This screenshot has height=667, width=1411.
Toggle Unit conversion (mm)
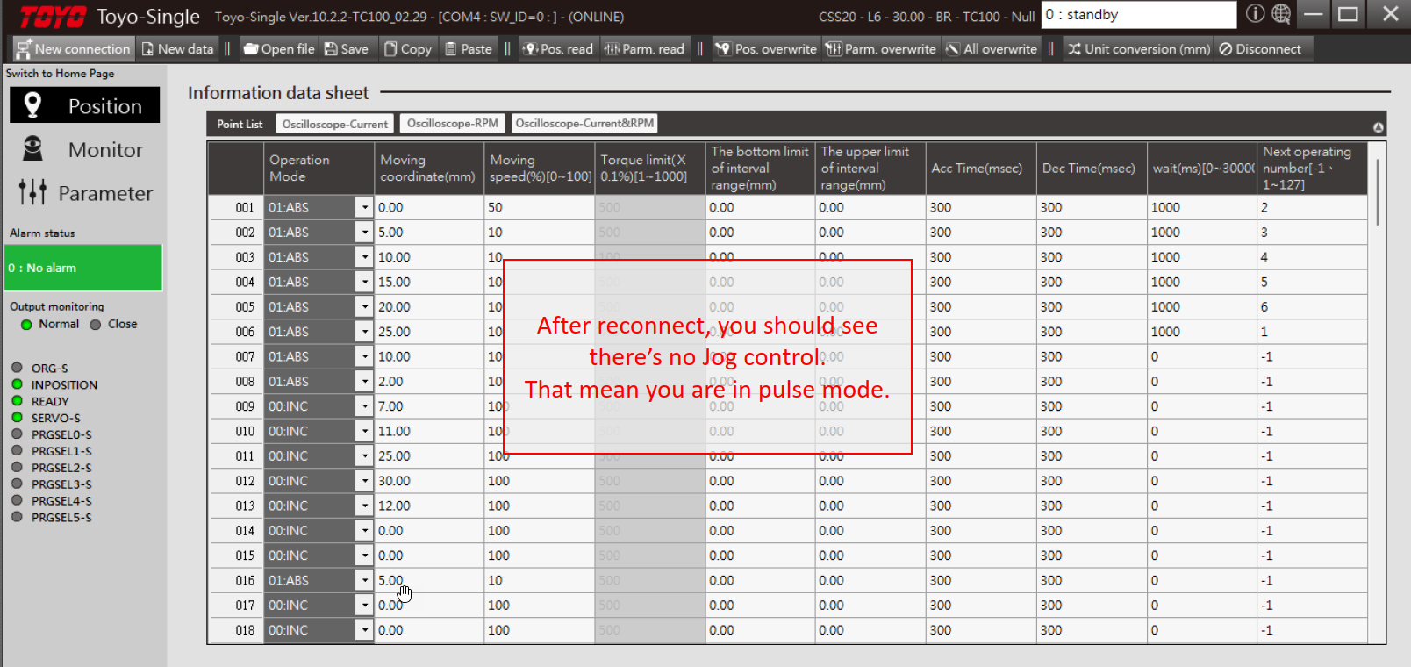pyautogui.click(x=1139, y=49)
